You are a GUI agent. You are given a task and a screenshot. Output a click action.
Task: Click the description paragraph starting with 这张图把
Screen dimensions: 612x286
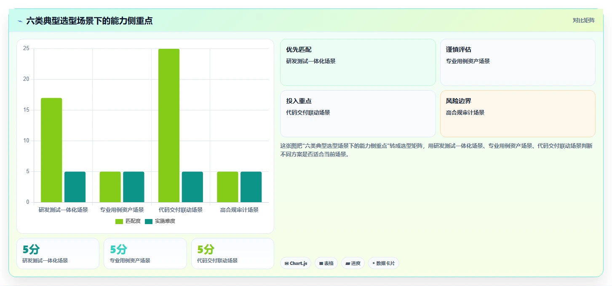(436, 150)
